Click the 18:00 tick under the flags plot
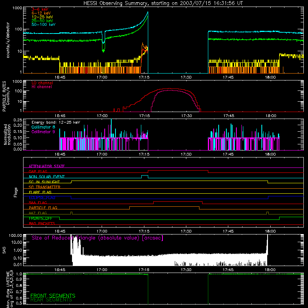This screenshot has height=308, width=308. pos(270,231)
